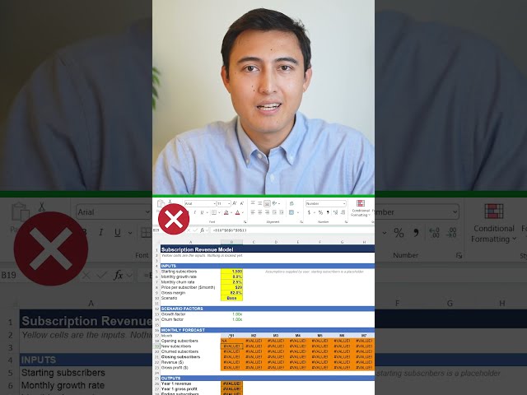
Task: Toggle Italic in enlarged left background
Action: [100, 232]
